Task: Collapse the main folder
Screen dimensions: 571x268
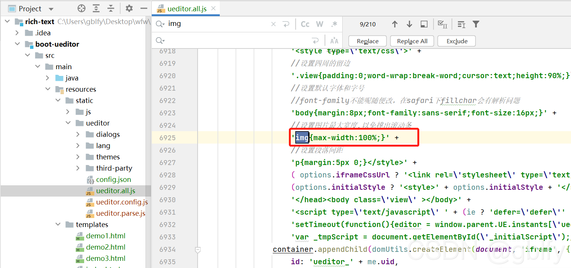Action: pos(37,67)
